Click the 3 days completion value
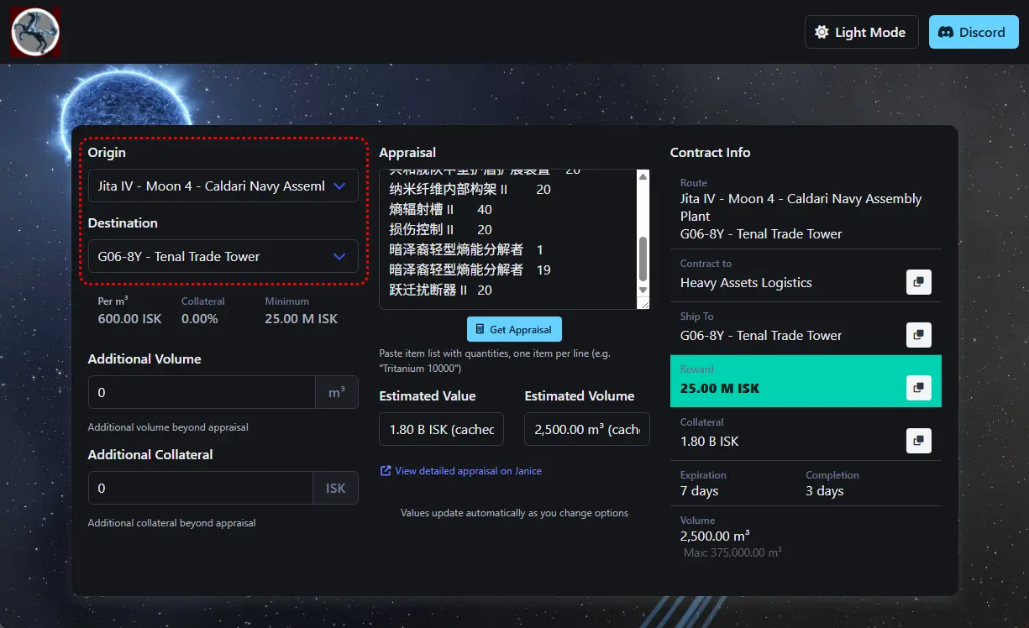 pyautogui.click(x=825, y=490)
